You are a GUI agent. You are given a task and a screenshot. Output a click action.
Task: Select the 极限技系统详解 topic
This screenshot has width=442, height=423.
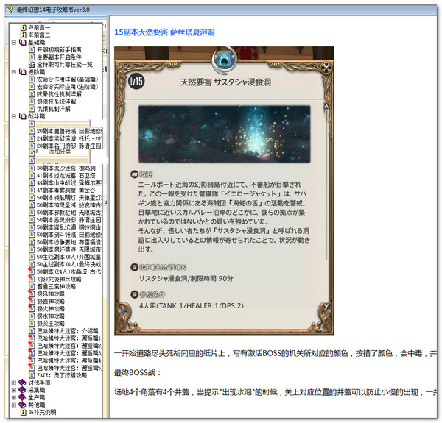coord(57,102)
